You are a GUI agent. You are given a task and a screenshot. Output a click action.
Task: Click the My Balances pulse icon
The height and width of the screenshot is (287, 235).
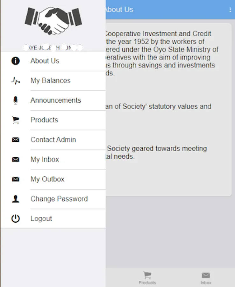tap(15, 81)
